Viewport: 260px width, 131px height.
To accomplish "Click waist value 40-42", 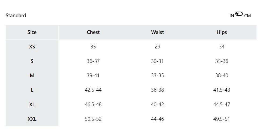I will coord(157,105).
